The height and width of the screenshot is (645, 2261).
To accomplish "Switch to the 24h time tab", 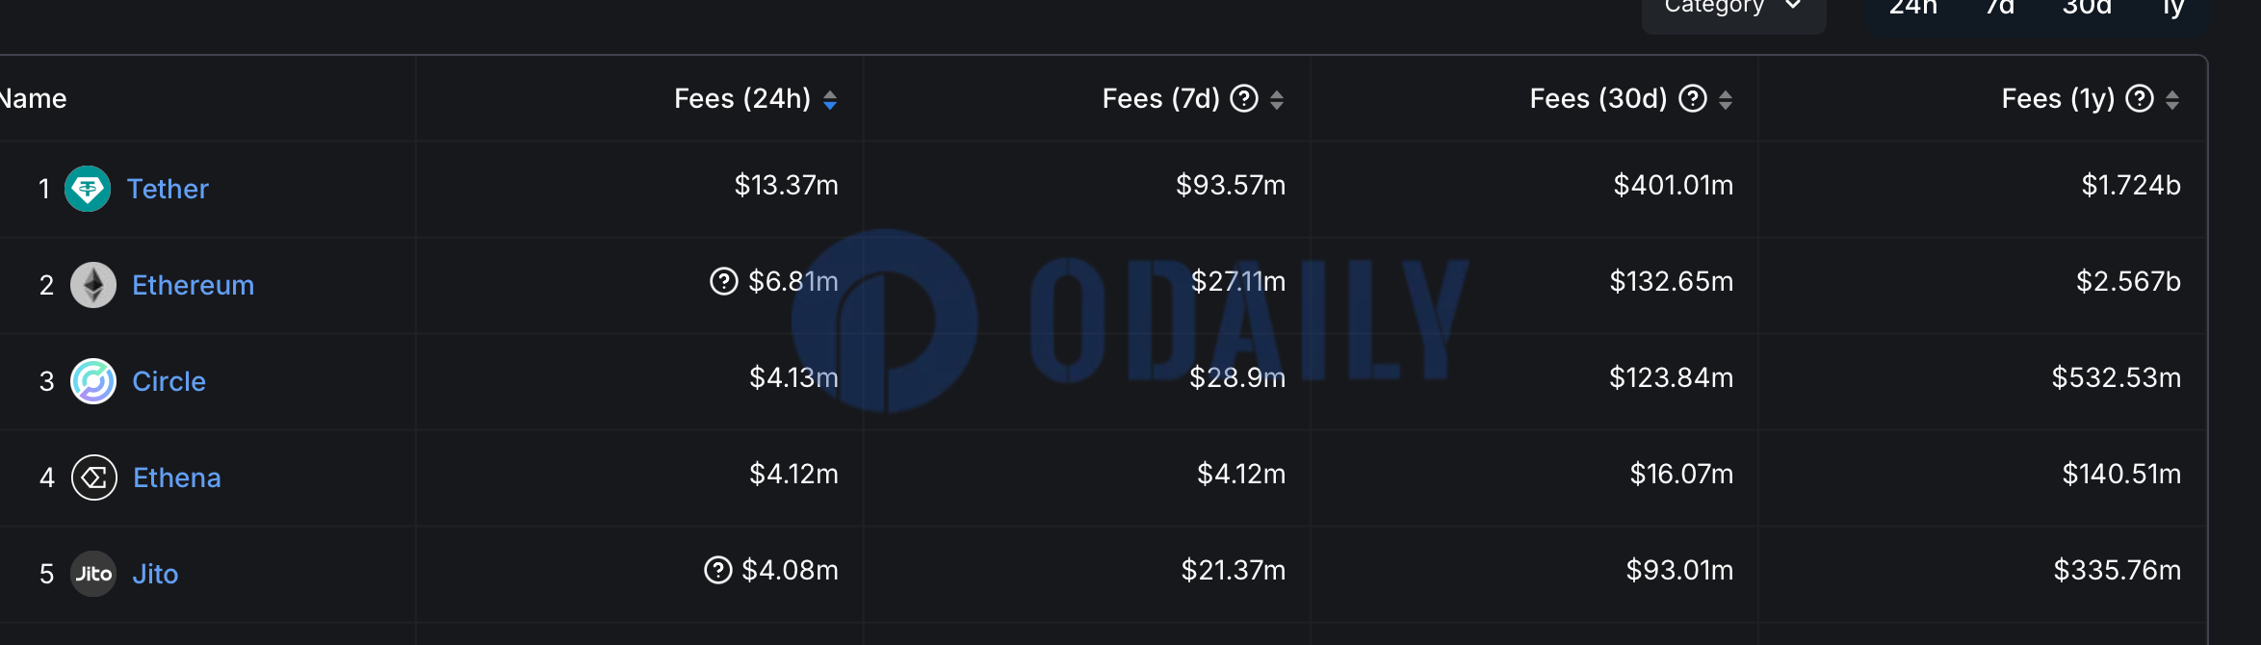I will point(1913,8).
